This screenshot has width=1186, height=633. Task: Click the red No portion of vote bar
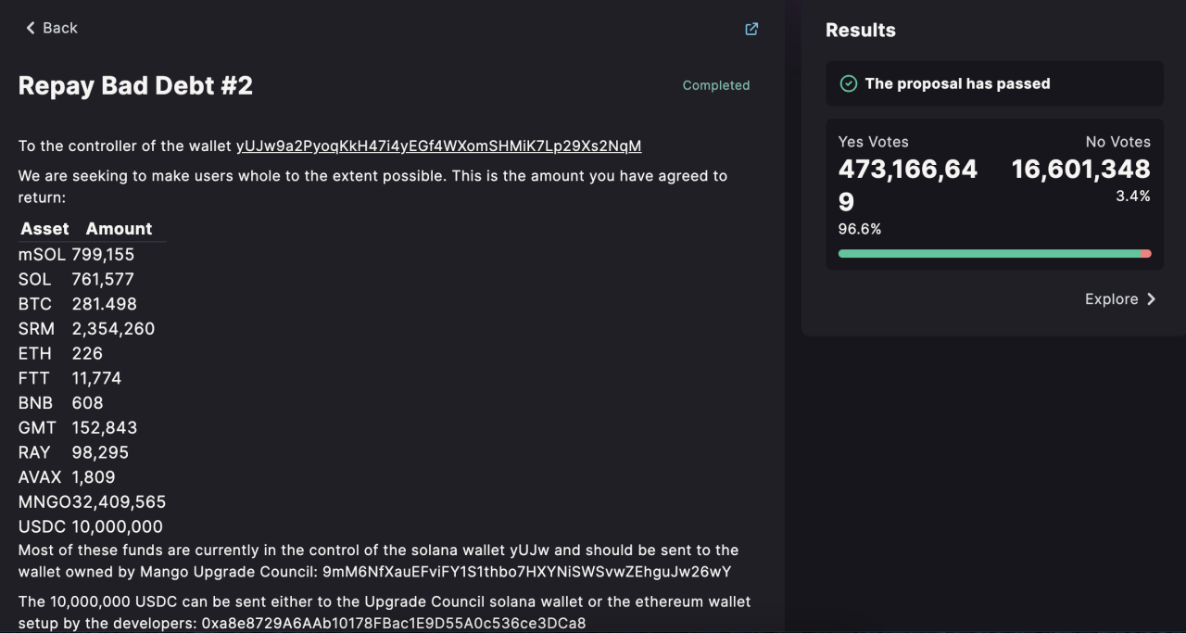[1147, 253]
